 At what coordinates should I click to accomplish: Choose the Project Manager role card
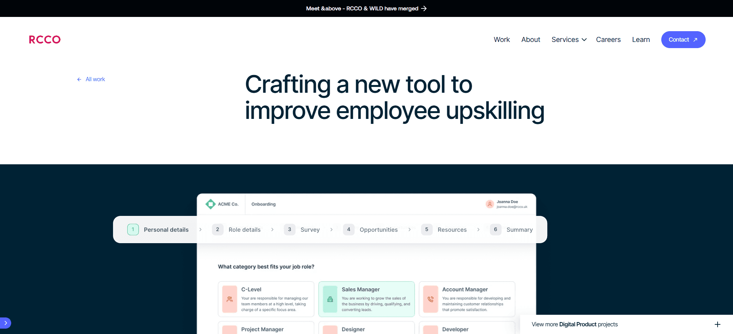pyautogui.click(x=266, y=328)
